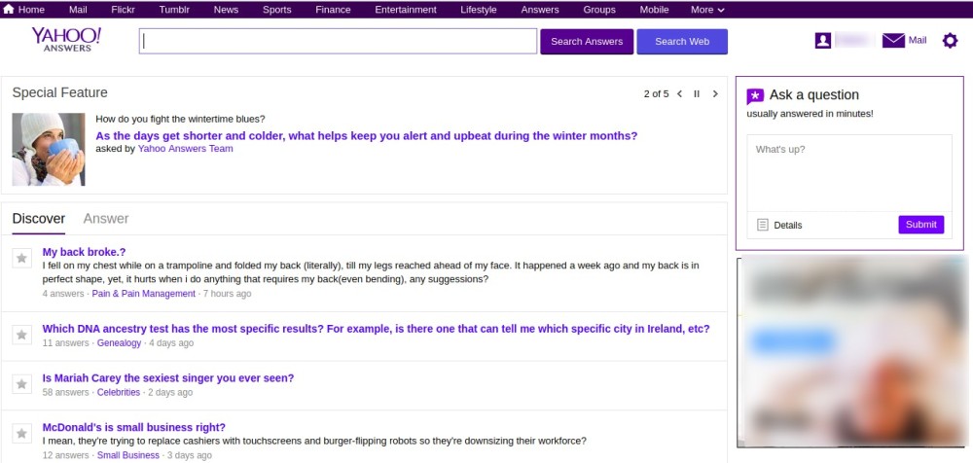Open the settings gear icon
973x463 pixels.
click(x=950, y=41)
